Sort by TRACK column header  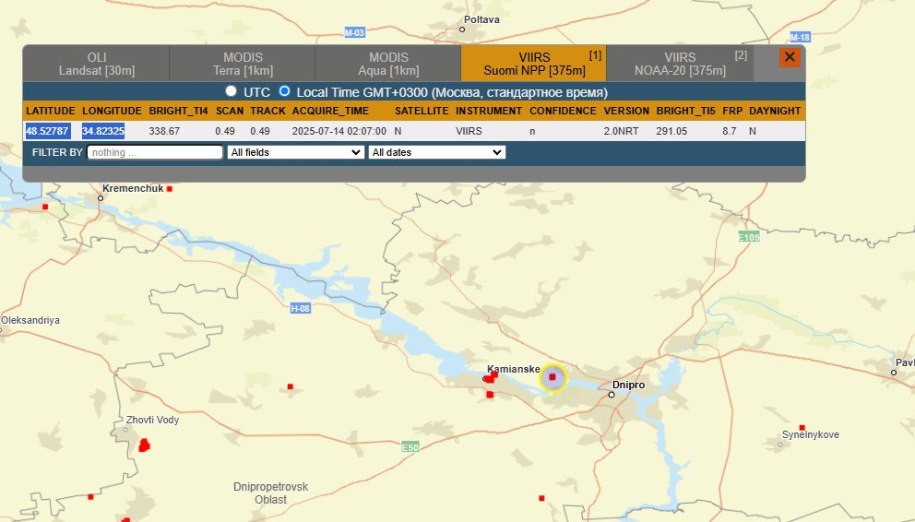[x=267, y=111]
